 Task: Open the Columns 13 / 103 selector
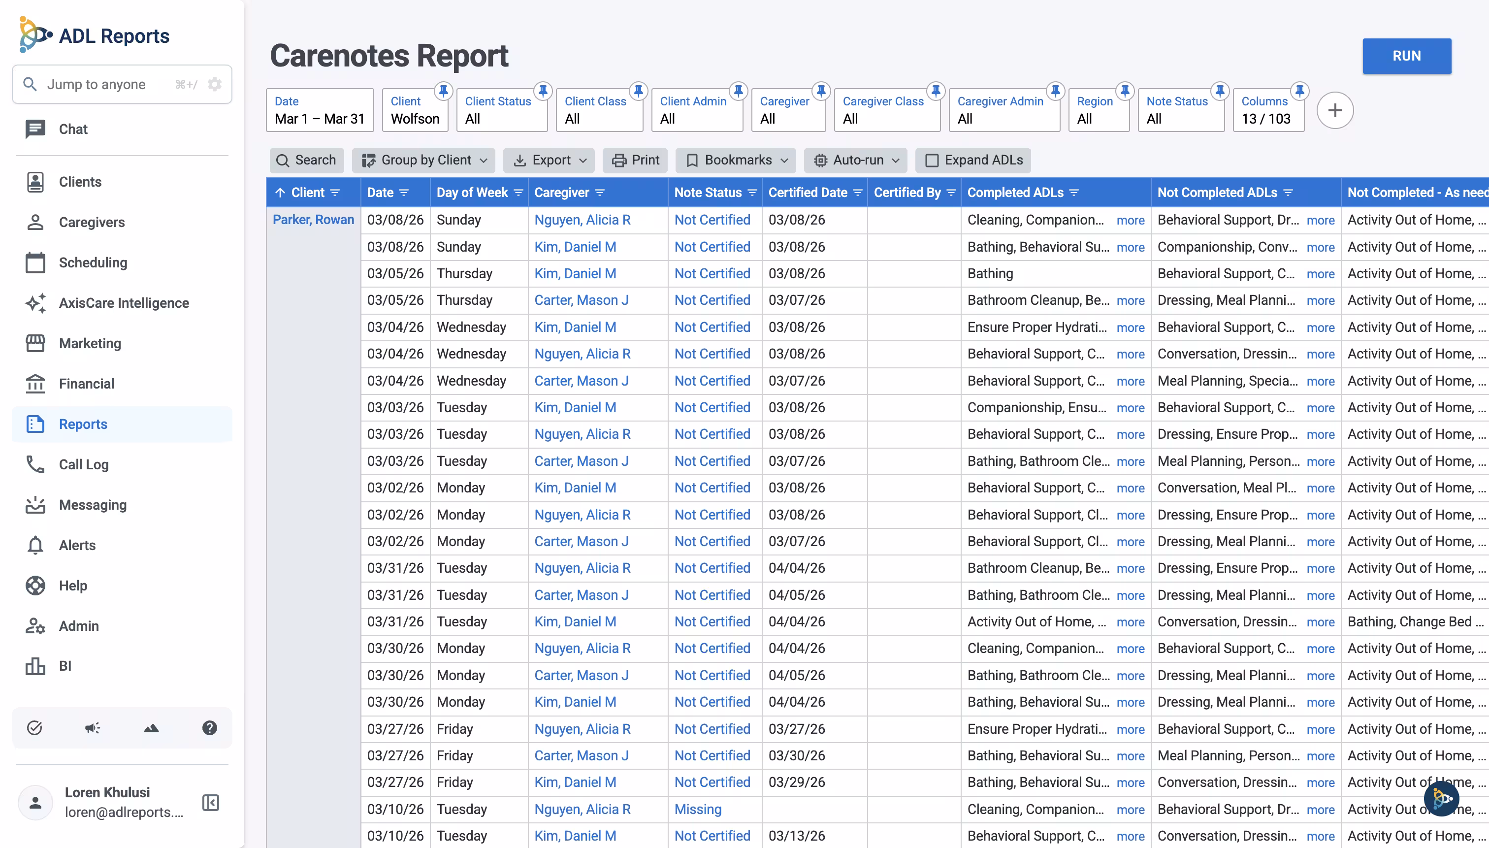tap(1268, 110)
